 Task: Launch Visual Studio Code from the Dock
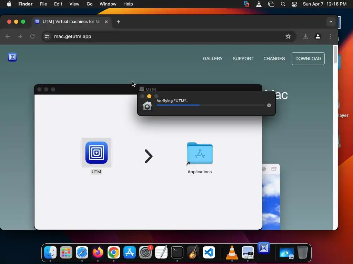(x=209, y=252)
